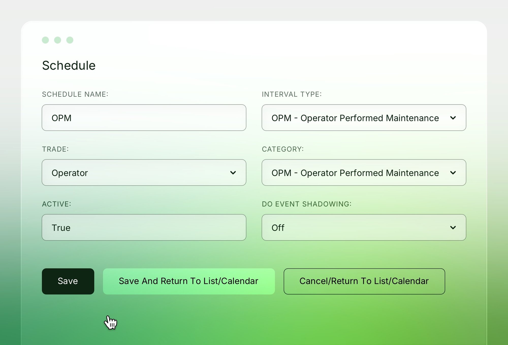Image resolution: width=508 pixels, height=345 pixels.
Task: Expand the Trade dropdown showing Operator
Action: pyautogui.click(x=144, y=172)
